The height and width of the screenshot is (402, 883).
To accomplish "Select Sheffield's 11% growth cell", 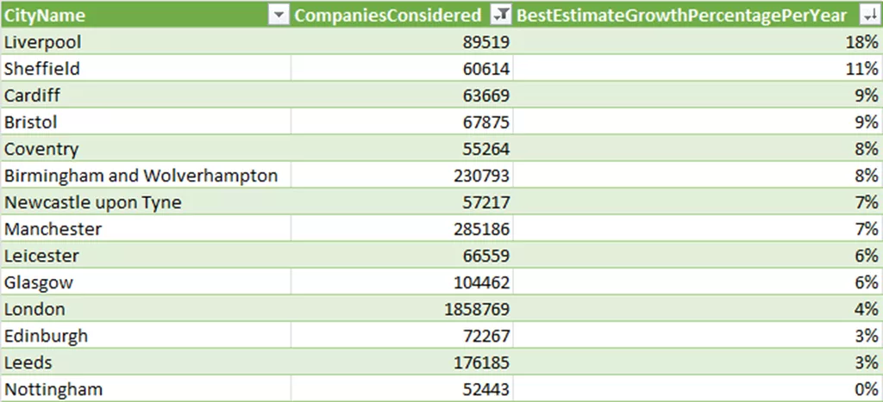I will 698,69.
